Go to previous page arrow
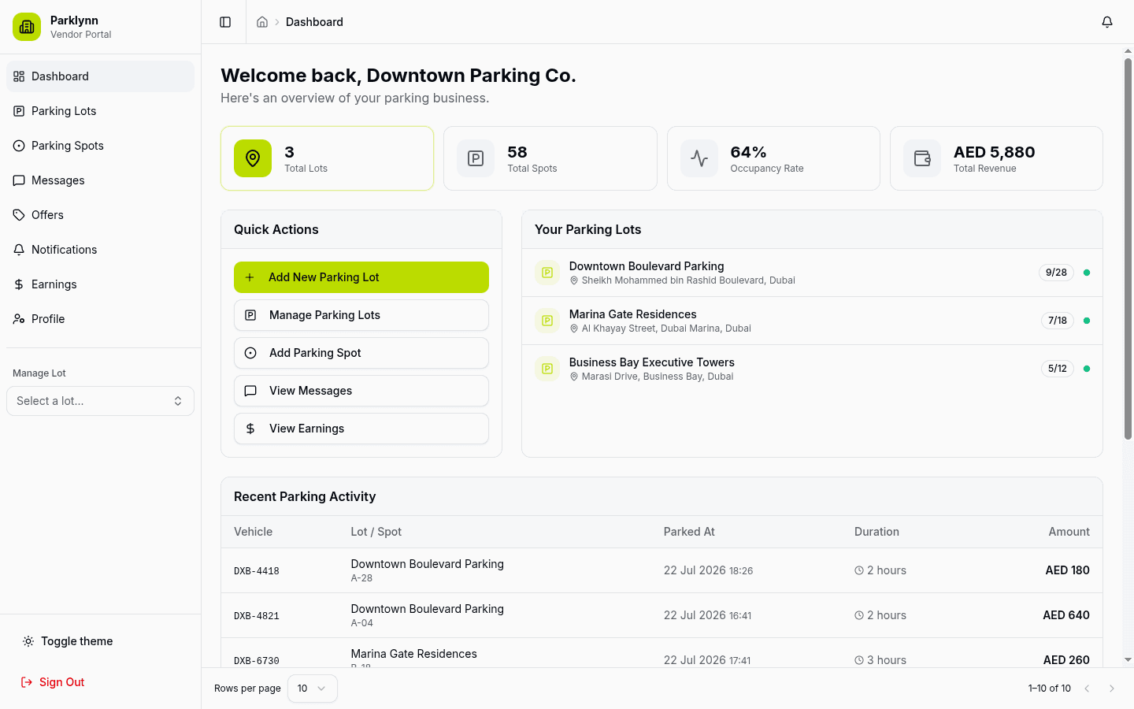 coord(1087,689)
